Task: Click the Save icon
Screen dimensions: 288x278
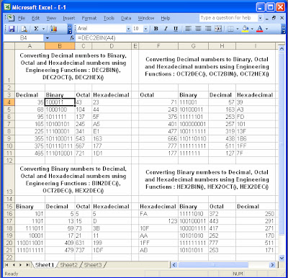Action: pyautogui.click(x=12, y=29)
